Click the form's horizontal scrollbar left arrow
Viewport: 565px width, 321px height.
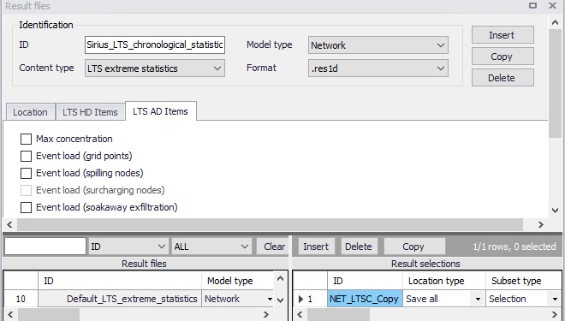pos(9,225)
